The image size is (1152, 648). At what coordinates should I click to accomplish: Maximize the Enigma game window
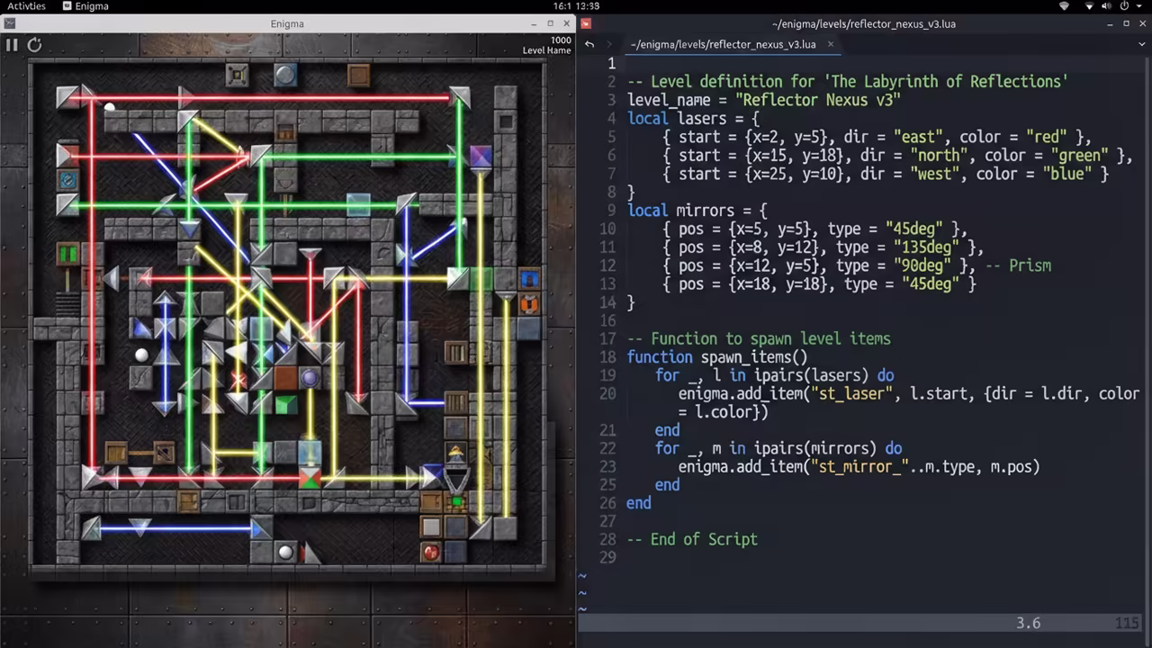(x=551, y=24)
